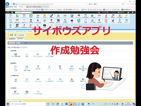Open Google Chrome from the taskbar
The width and height of the screenshot is (141, 106).
58,104
